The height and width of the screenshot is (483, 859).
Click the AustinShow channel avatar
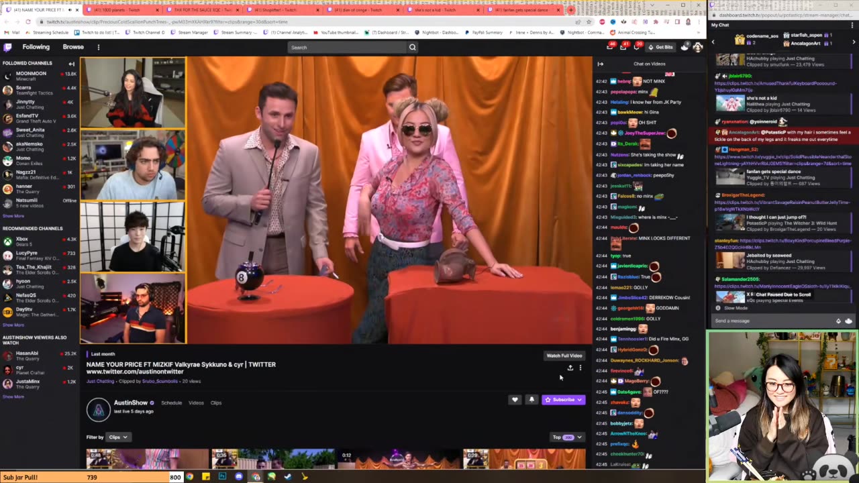[99, 410]
